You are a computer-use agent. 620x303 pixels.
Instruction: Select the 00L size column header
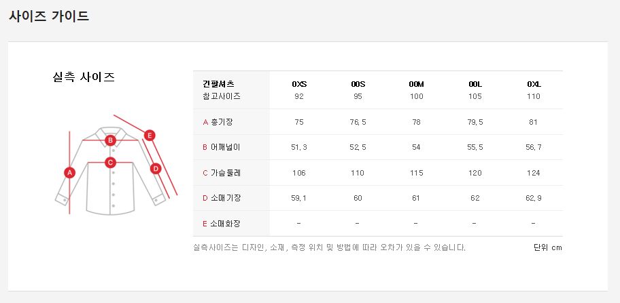pos(475,84)
